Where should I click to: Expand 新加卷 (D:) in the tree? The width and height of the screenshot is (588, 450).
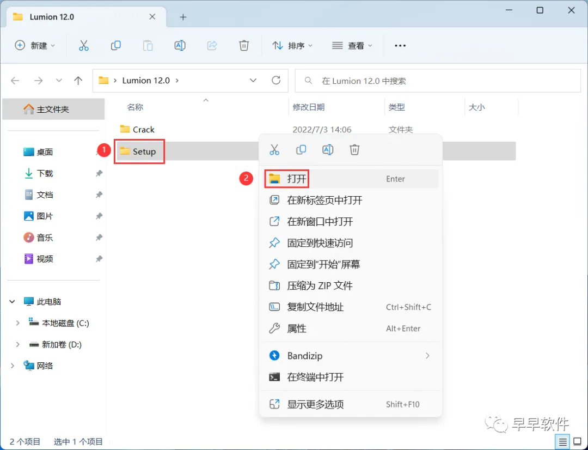click(17, 344)
